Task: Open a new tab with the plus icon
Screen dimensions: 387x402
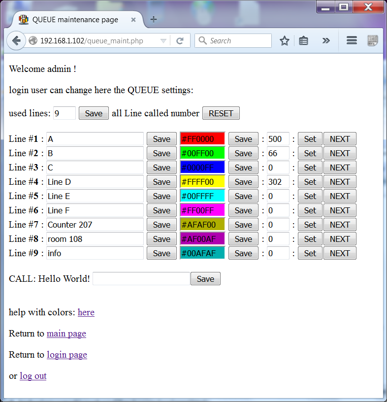Action: point(154,20)
